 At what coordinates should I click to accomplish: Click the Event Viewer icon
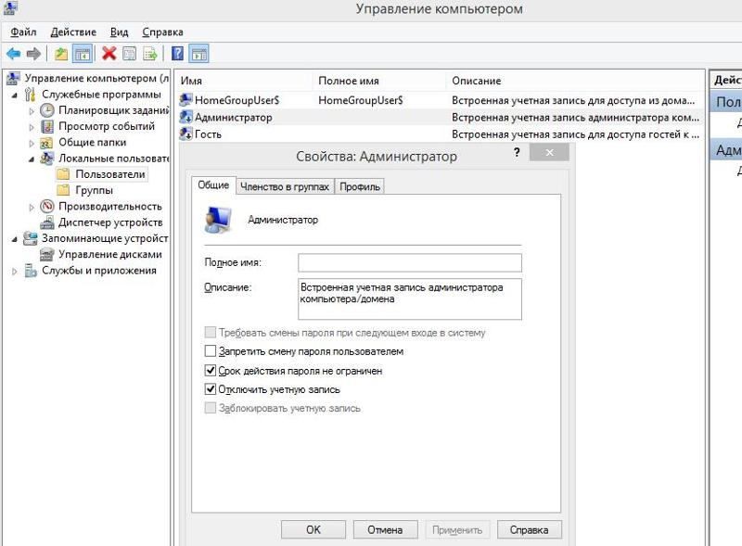tap(47, 126)
